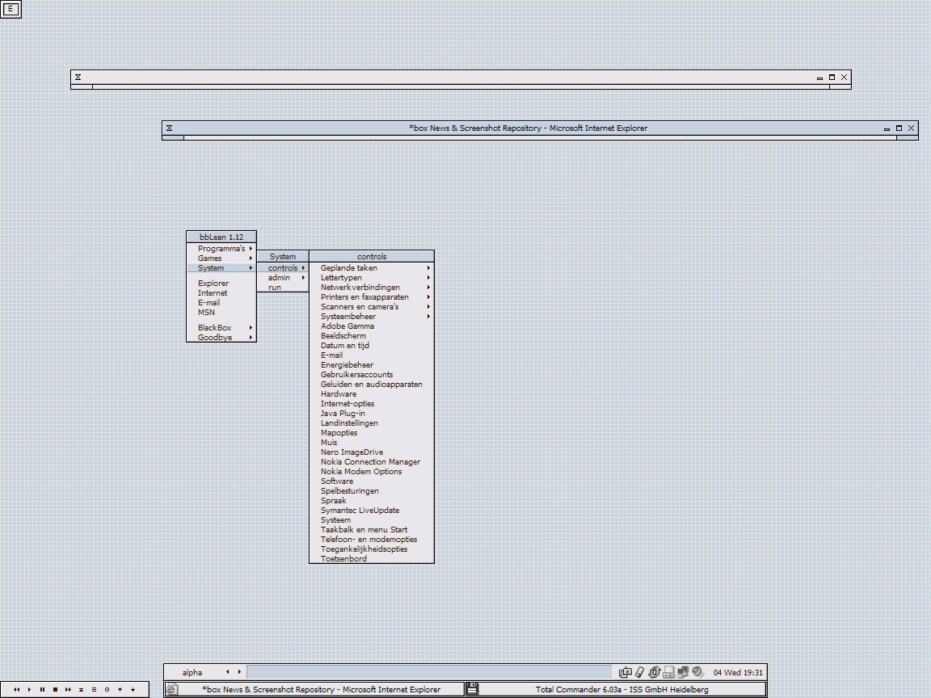
Task: Expand the Programma's submenu
Action: pos(221,249)
